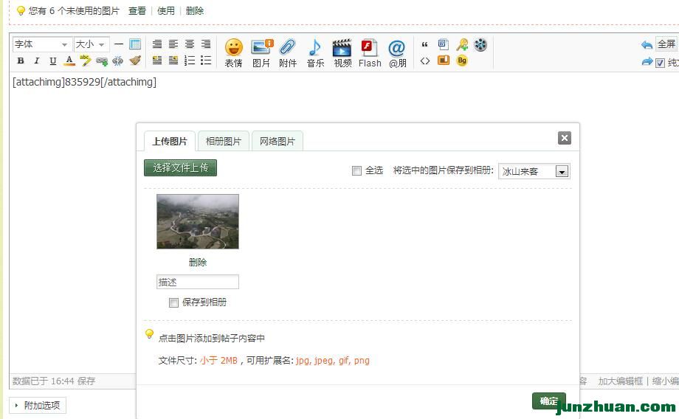Expand the 冰山来客 album dropdown
This screenshot has height=419, width=679.
[561, 172]
